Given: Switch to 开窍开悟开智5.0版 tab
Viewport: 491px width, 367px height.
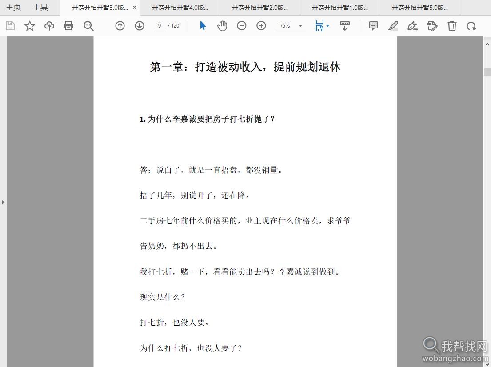Looking at the screenshot, I should click(420, 8).
